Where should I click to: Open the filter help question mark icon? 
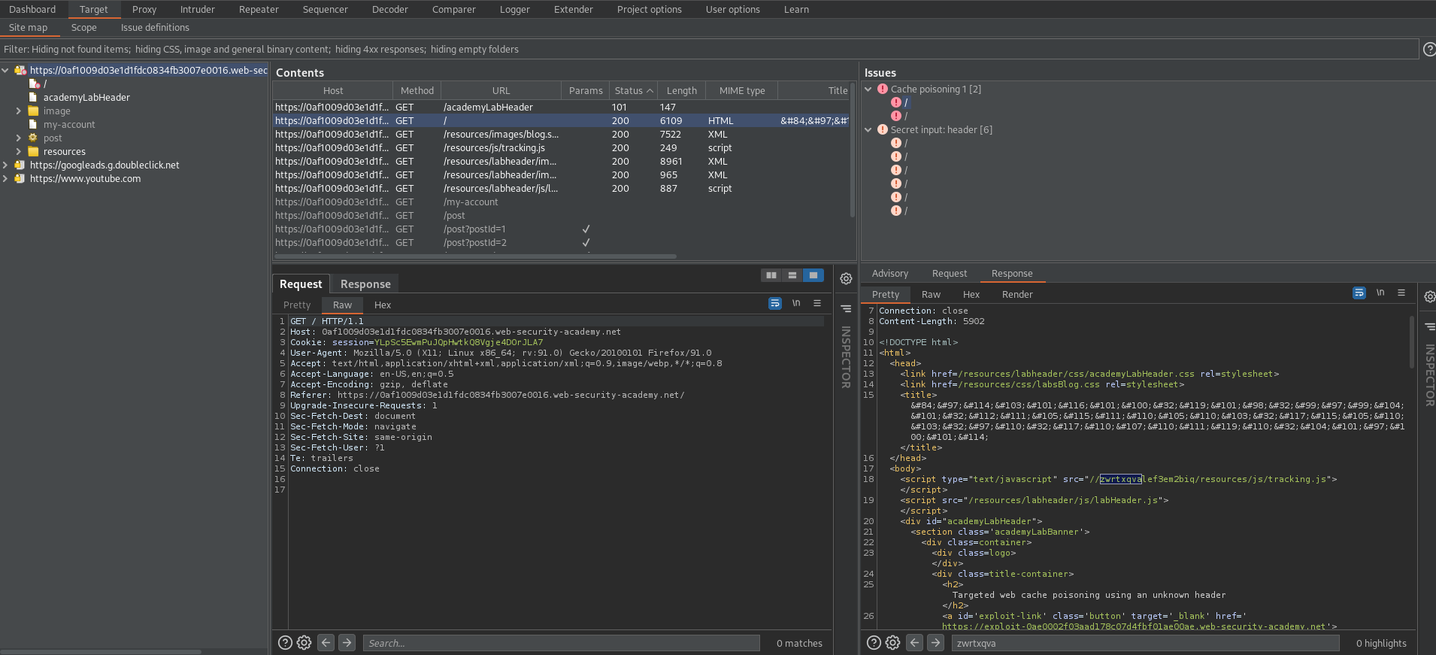tap(1429, 50)
